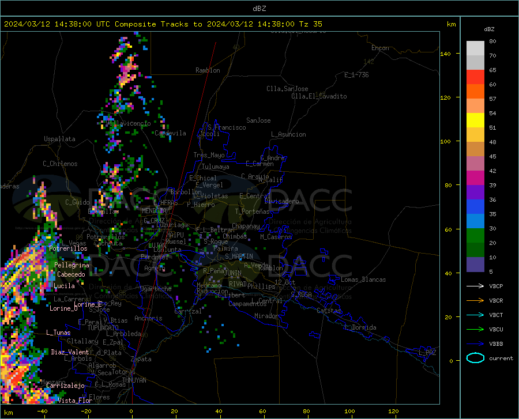519x419 pixels.
Task: Click the E_1-736 map label
Action: click(356, 75)
